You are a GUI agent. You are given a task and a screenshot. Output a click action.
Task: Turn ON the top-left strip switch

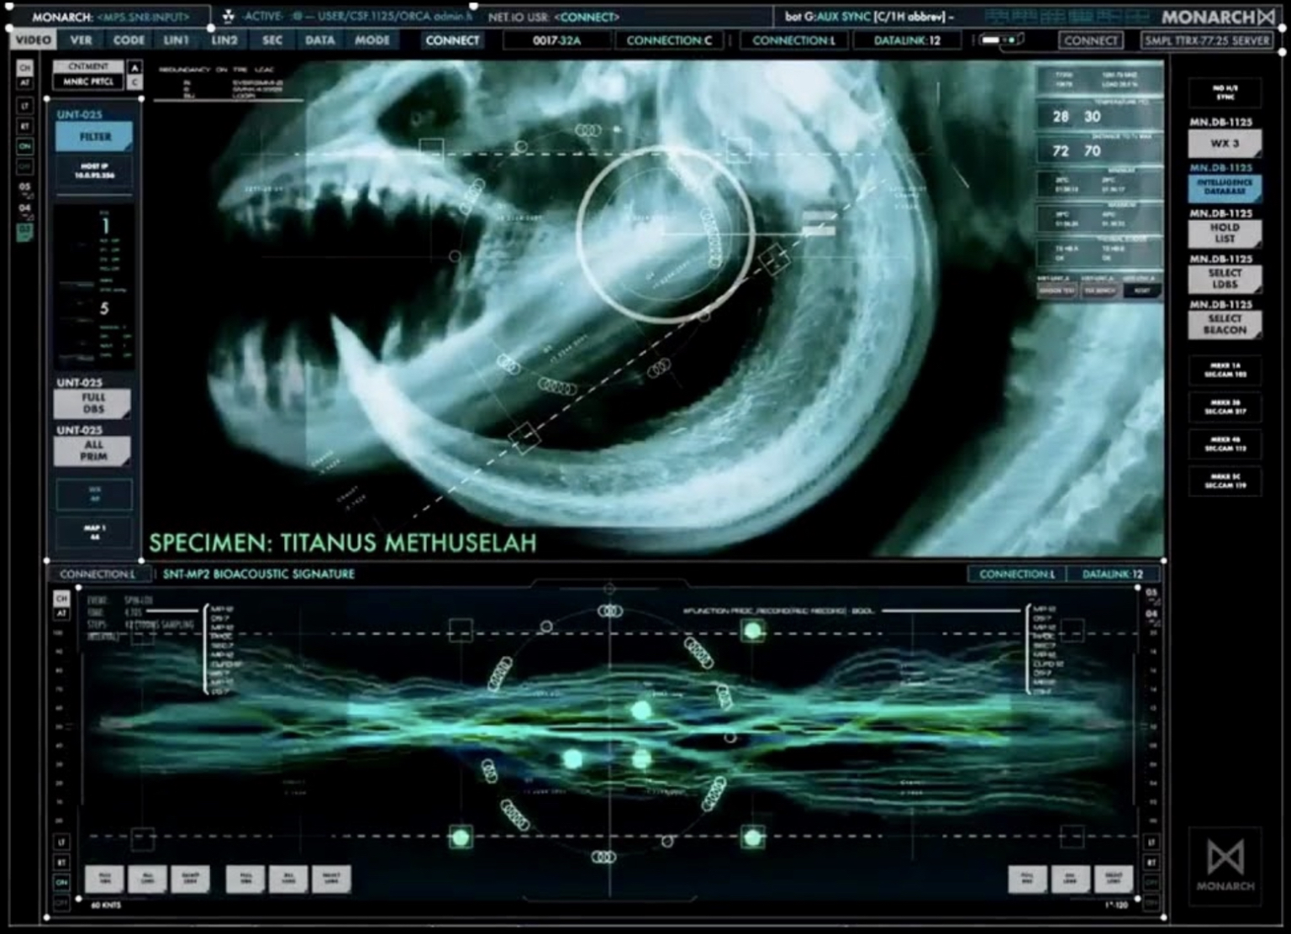pyautogui.click(x=24, y=146)
